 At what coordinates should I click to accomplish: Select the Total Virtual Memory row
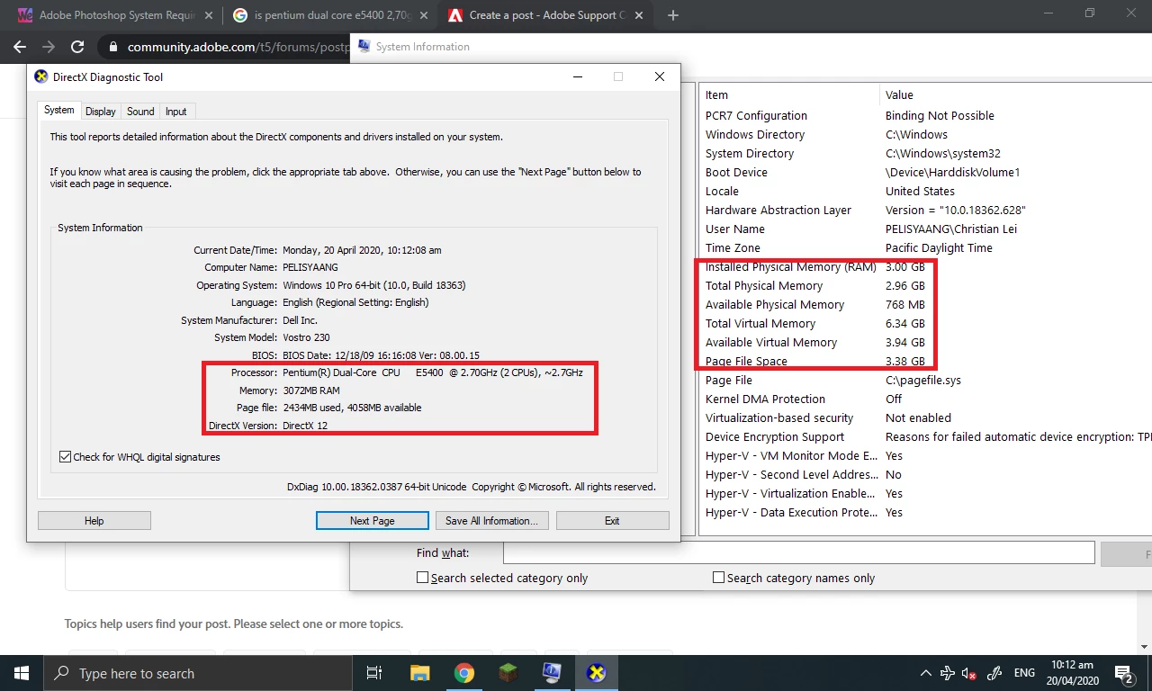coord(926,323)
